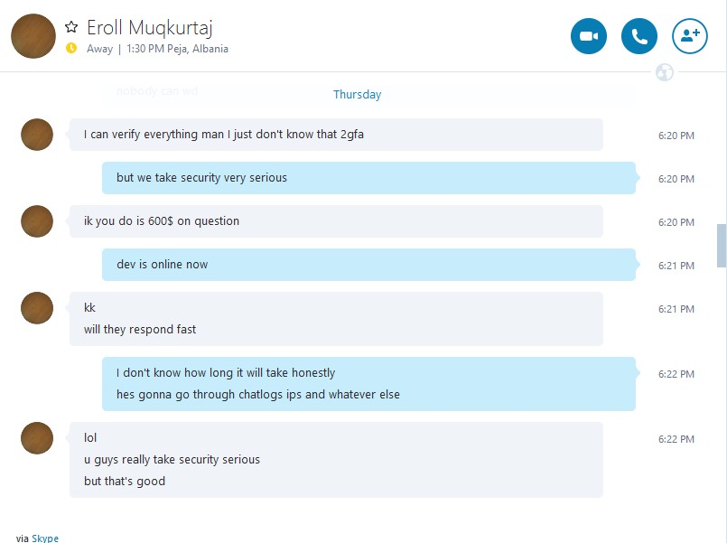This screenshot has width=727, height=543.
Task: Click the avatar beside the 600$ message
Action: pos(37,221)
